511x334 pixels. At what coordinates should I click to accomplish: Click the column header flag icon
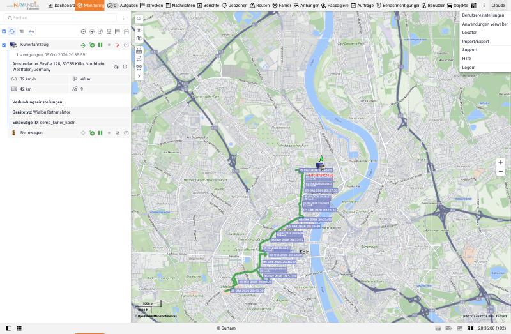pos(118,31)
